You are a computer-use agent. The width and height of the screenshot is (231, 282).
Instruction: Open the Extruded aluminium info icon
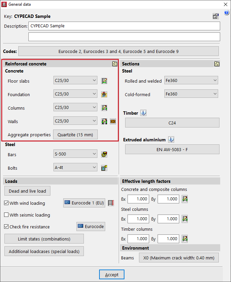pyautogui.click(x=171, y=140)
